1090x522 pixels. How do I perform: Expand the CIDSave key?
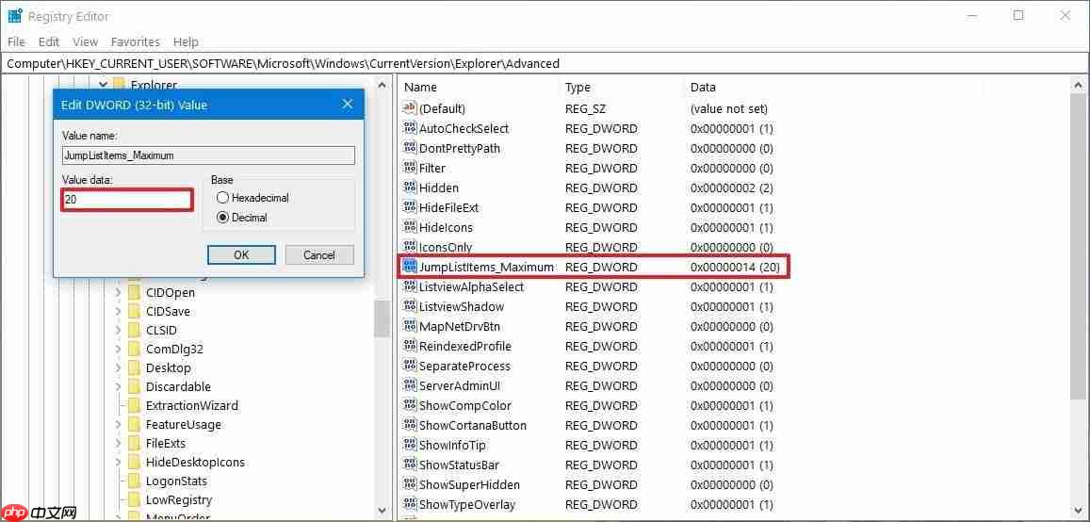pyautogui.click(x=118, y=311)
